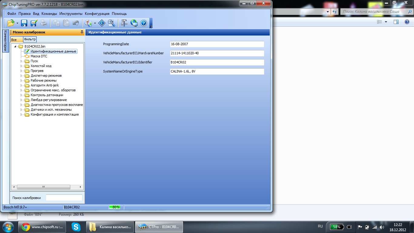Screen dimensions: 414x233
Task: Click the Save As floppy-with-pencil icon
Action: 34,23
